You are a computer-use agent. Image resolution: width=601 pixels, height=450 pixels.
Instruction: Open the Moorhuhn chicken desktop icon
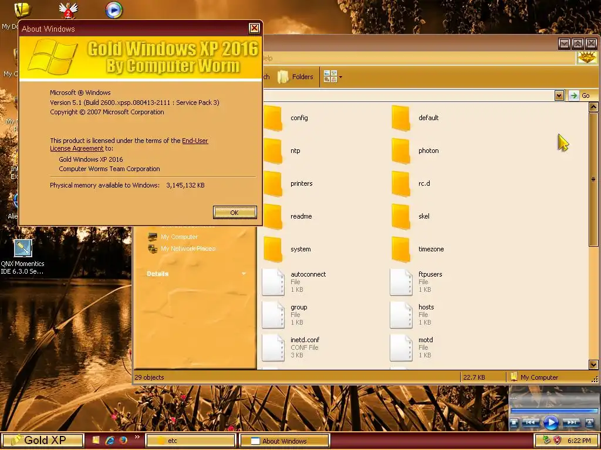69,10
